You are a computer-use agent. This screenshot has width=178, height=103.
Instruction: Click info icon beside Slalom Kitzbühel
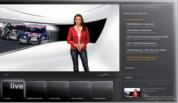pos(169,30)
